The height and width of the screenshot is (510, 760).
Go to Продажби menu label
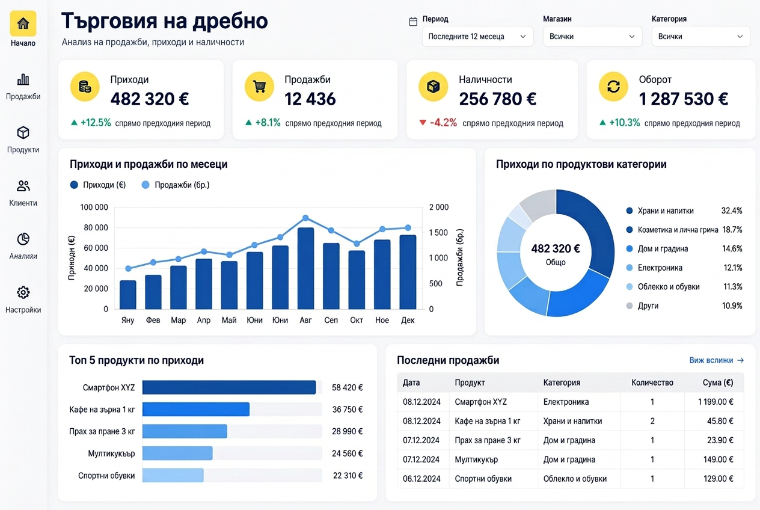point(23,96)
